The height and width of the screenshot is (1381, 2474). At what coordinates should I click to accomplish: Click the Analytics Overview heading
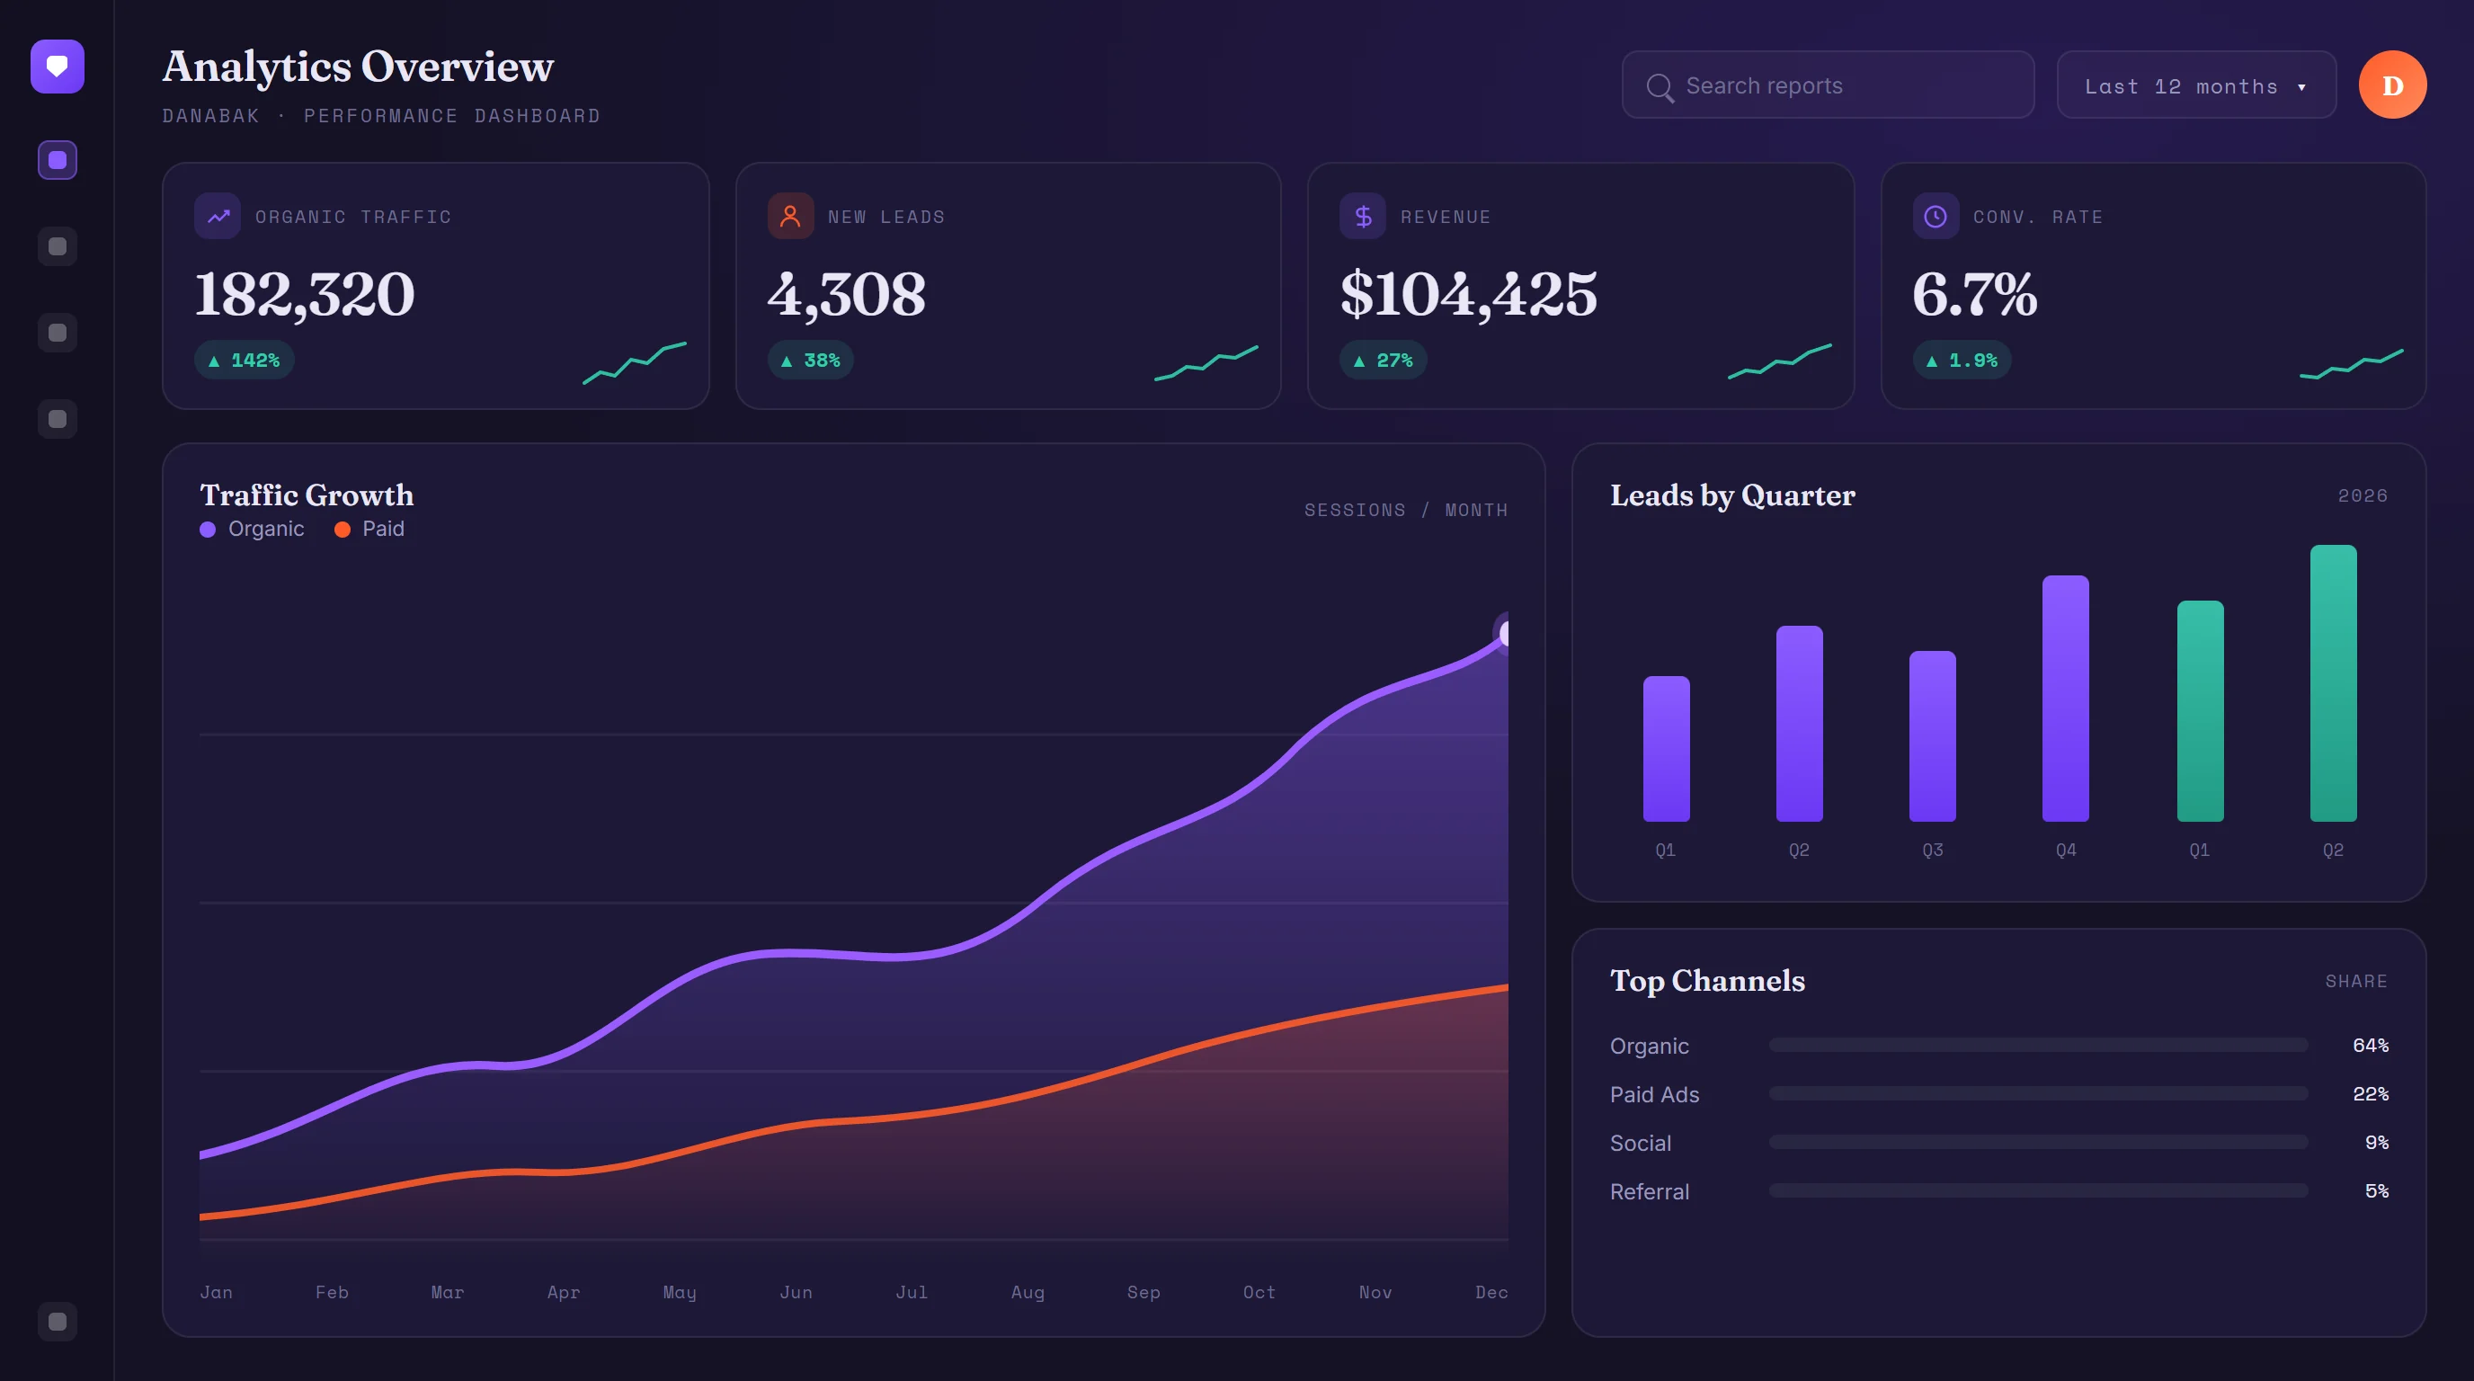[x=358, y=67]
